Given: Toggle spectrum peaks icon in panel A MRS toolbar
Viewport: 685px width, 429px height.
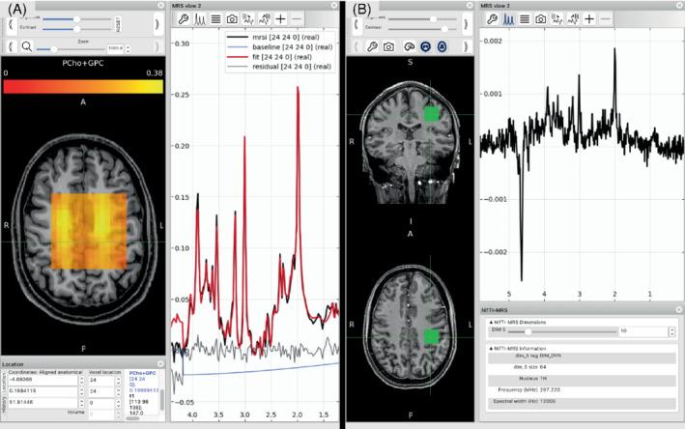Looking at the screenshot, I should 200,19.
